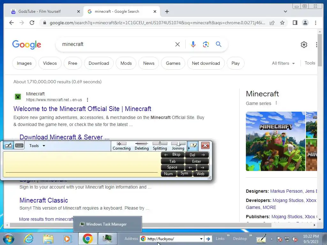
Task: Open the Chrome profile avatar
Action: pyautogui.click(x=305, y=23)
